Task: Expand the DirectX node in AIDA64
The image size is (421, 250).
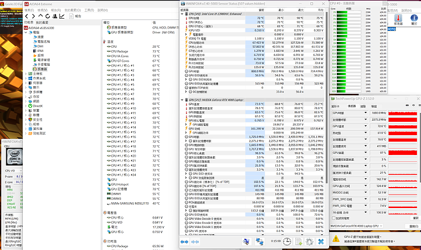Action: (x=26, y=106)
